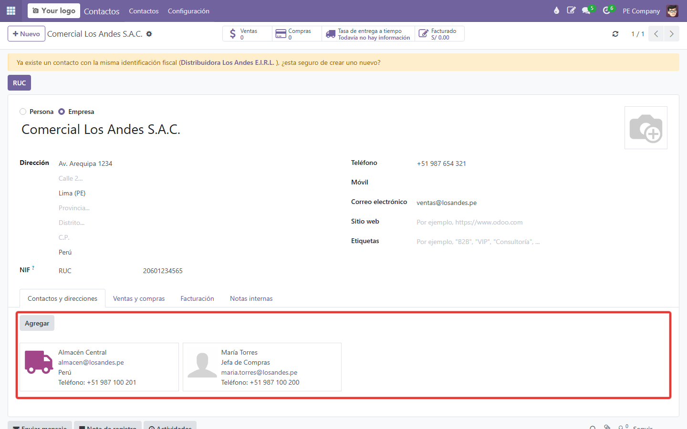Switch to the Facturación tab
The width and height of the screenshot is (687, 429).
point(197,298)
